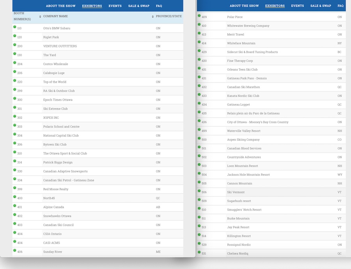Click green plus icon beside Aspen Skiing Company
Screen dimensions: 351x269
tap(199, 138)
